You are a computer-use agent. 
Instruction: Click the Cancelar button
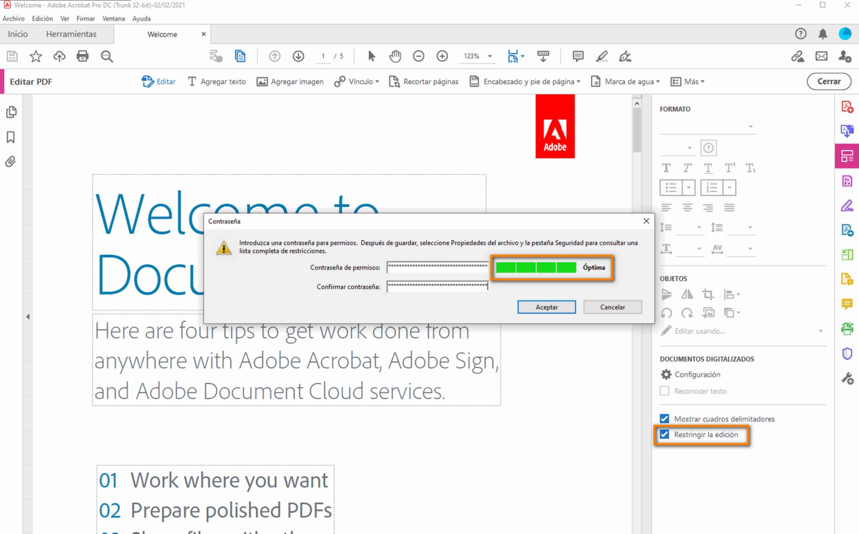[612, 307]
